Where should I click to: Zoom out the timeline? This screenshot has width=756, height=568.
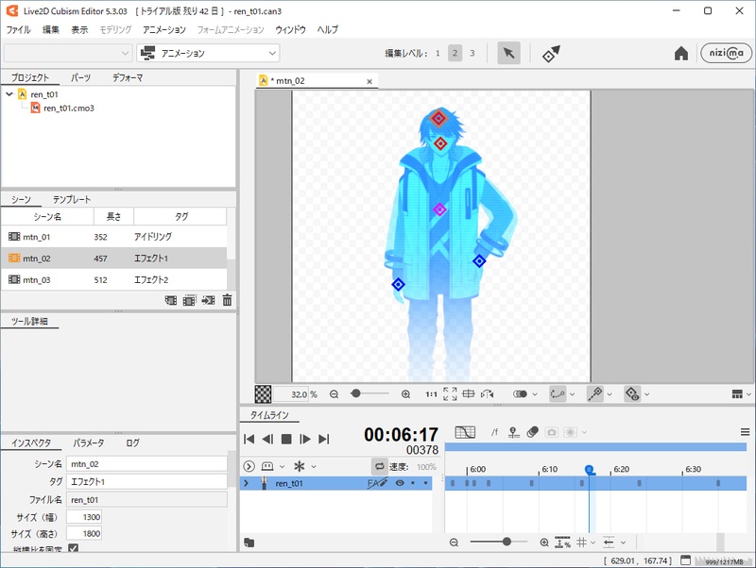click(x=454, y=543)
